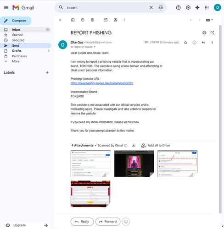This screenshot has height=229, width=224.
Task: Open the Gemini sparkle icon
Action: [197, 8]
